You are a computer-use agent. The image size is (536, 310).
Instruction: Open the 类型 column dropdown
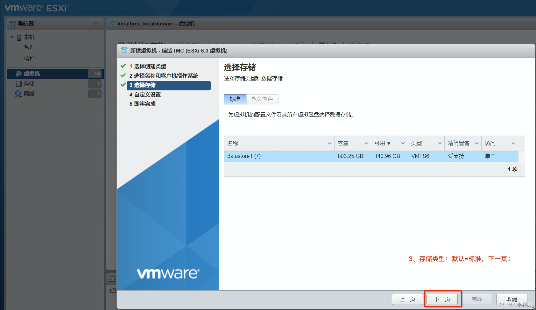click(440, 144)
